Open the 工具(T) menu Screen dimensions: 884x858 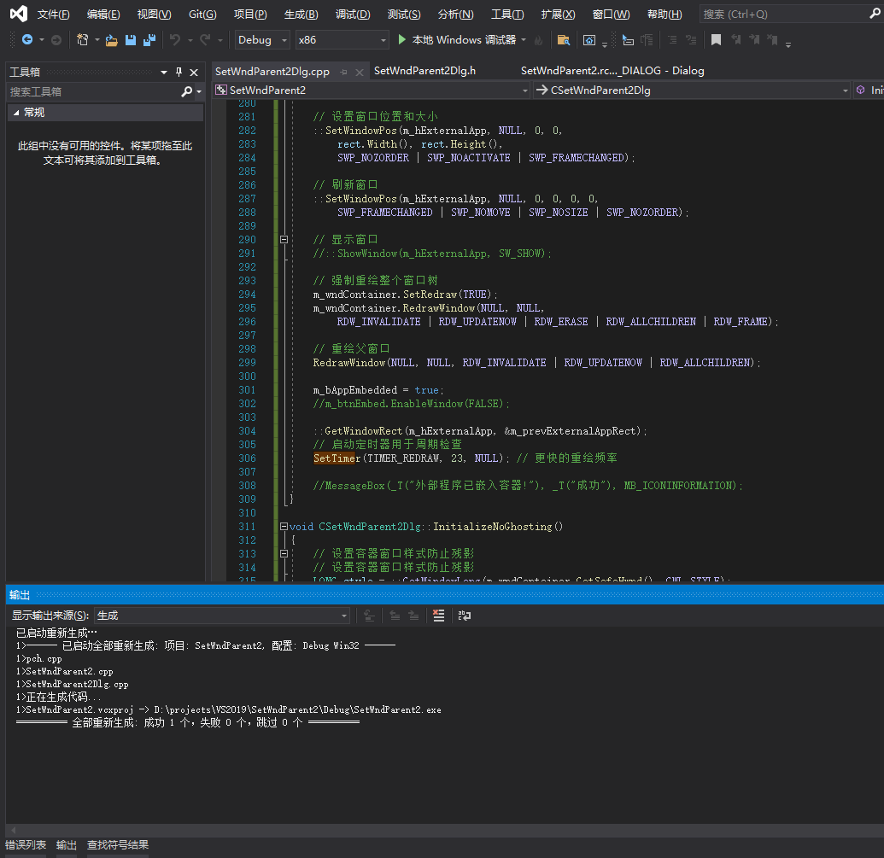click(507, 14)
